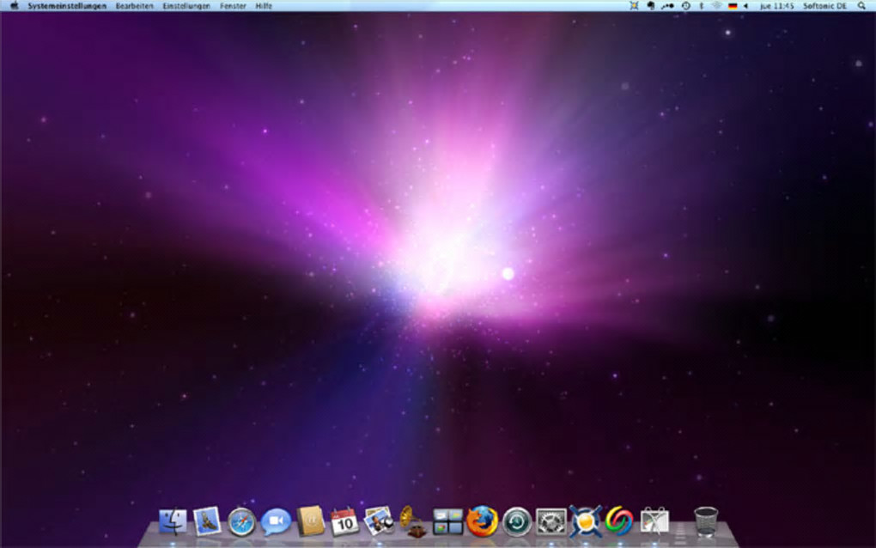Open Address Book in the Dock
Viewport: 876px width, 548px height.
click(310, 521)
